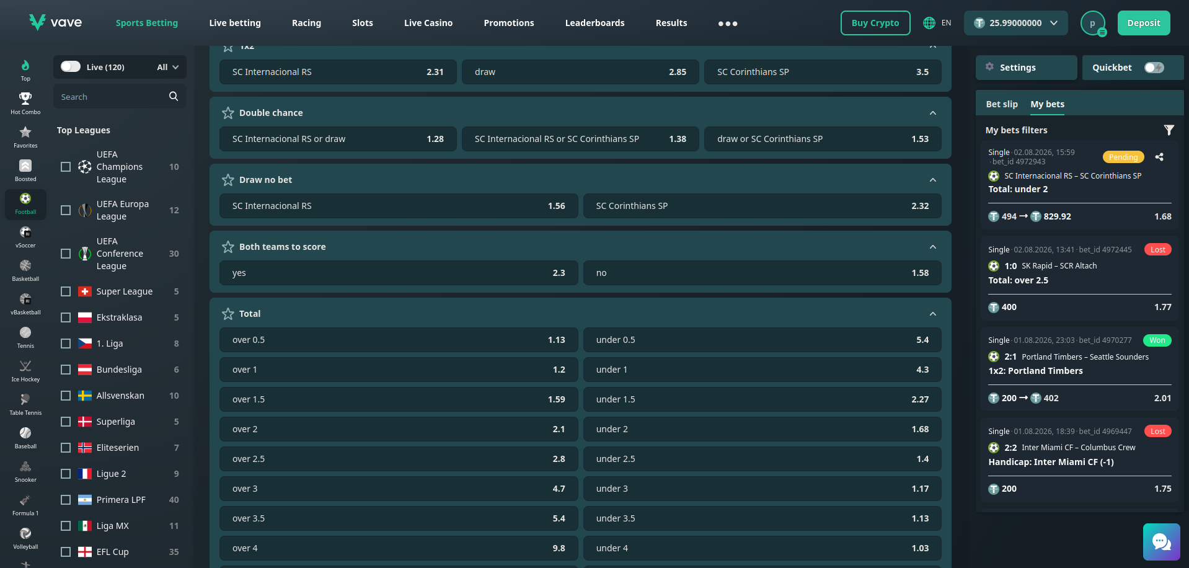Select Formula 1 in the sports sidebar
The image size is (1189, 568).
(x=25, y=505)
